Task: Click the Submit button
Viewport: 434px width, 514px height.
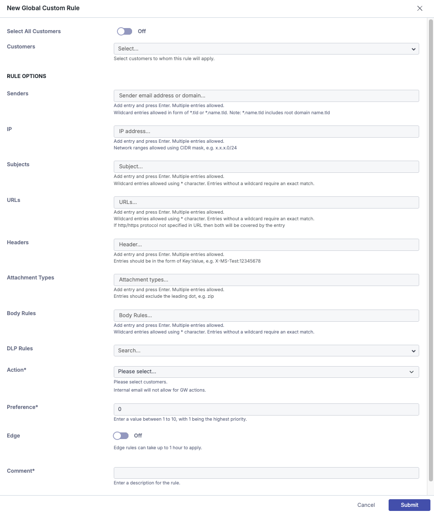Action: [409, 505]
